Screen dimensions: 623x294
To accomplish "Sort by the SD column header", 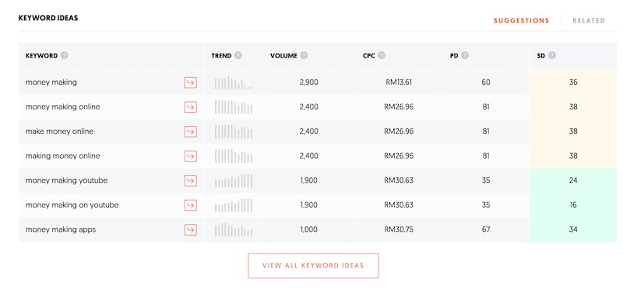I will click(x=540, y=56).
